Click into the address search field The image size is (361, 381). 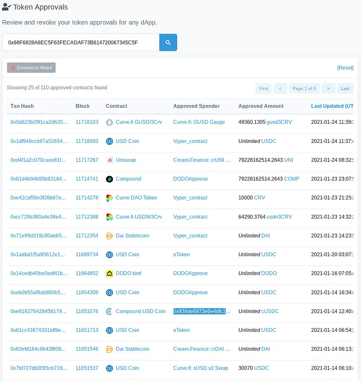pos(80,43)
